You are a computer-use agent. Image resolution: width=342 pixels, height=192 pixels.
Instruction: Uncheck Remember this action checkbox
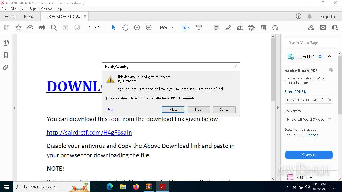pos(108,98)
